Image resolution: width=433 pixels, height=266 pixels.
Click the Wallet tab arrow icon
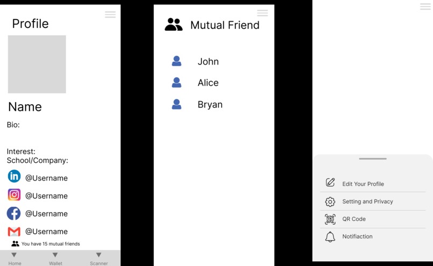point(55,255)
